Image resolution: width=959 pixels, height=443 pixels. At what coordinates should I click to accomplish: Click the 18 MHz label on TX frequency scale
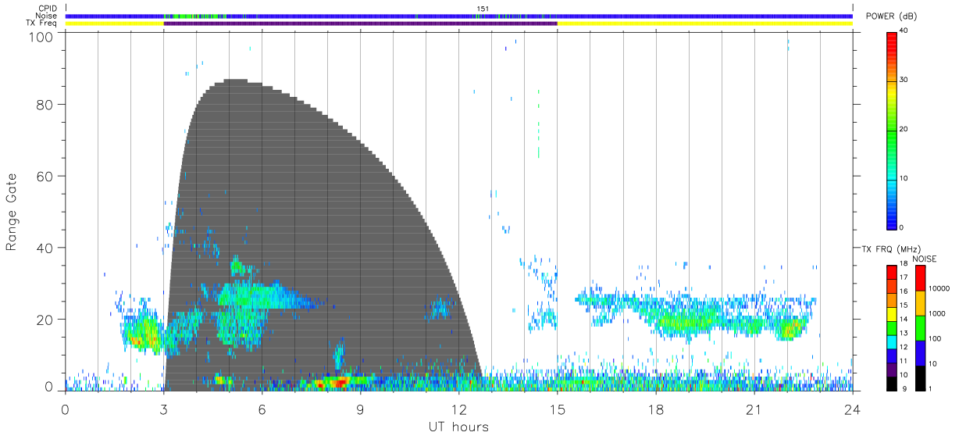[904, 265]
